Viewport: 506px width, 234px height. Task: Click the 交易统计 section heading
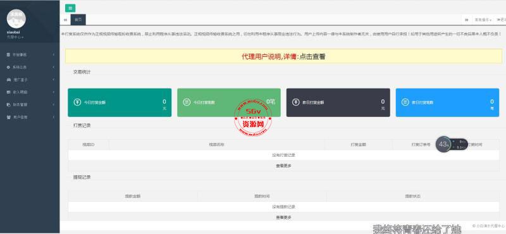coord(82,72)
